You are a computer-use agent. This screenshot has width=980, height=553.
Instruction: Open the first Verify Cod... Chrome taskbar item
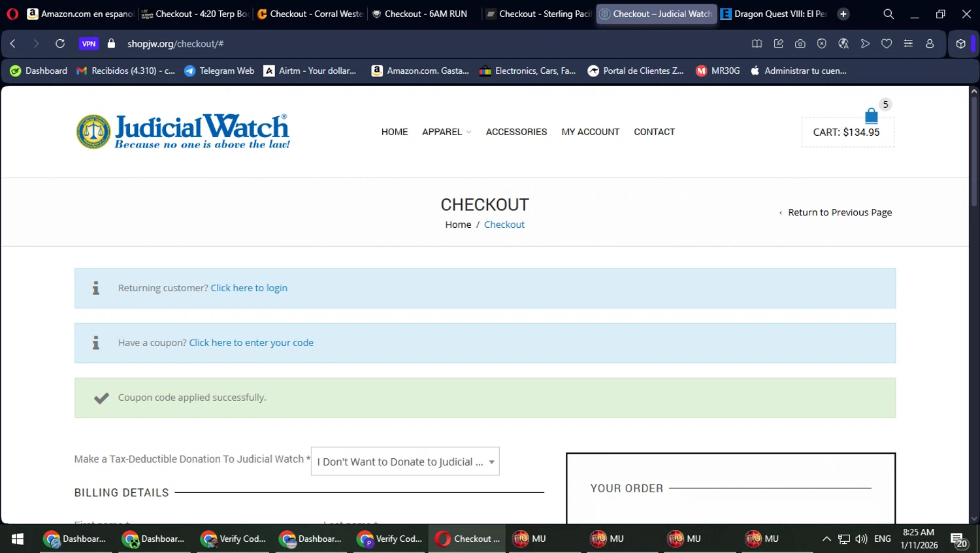[233, 539]
